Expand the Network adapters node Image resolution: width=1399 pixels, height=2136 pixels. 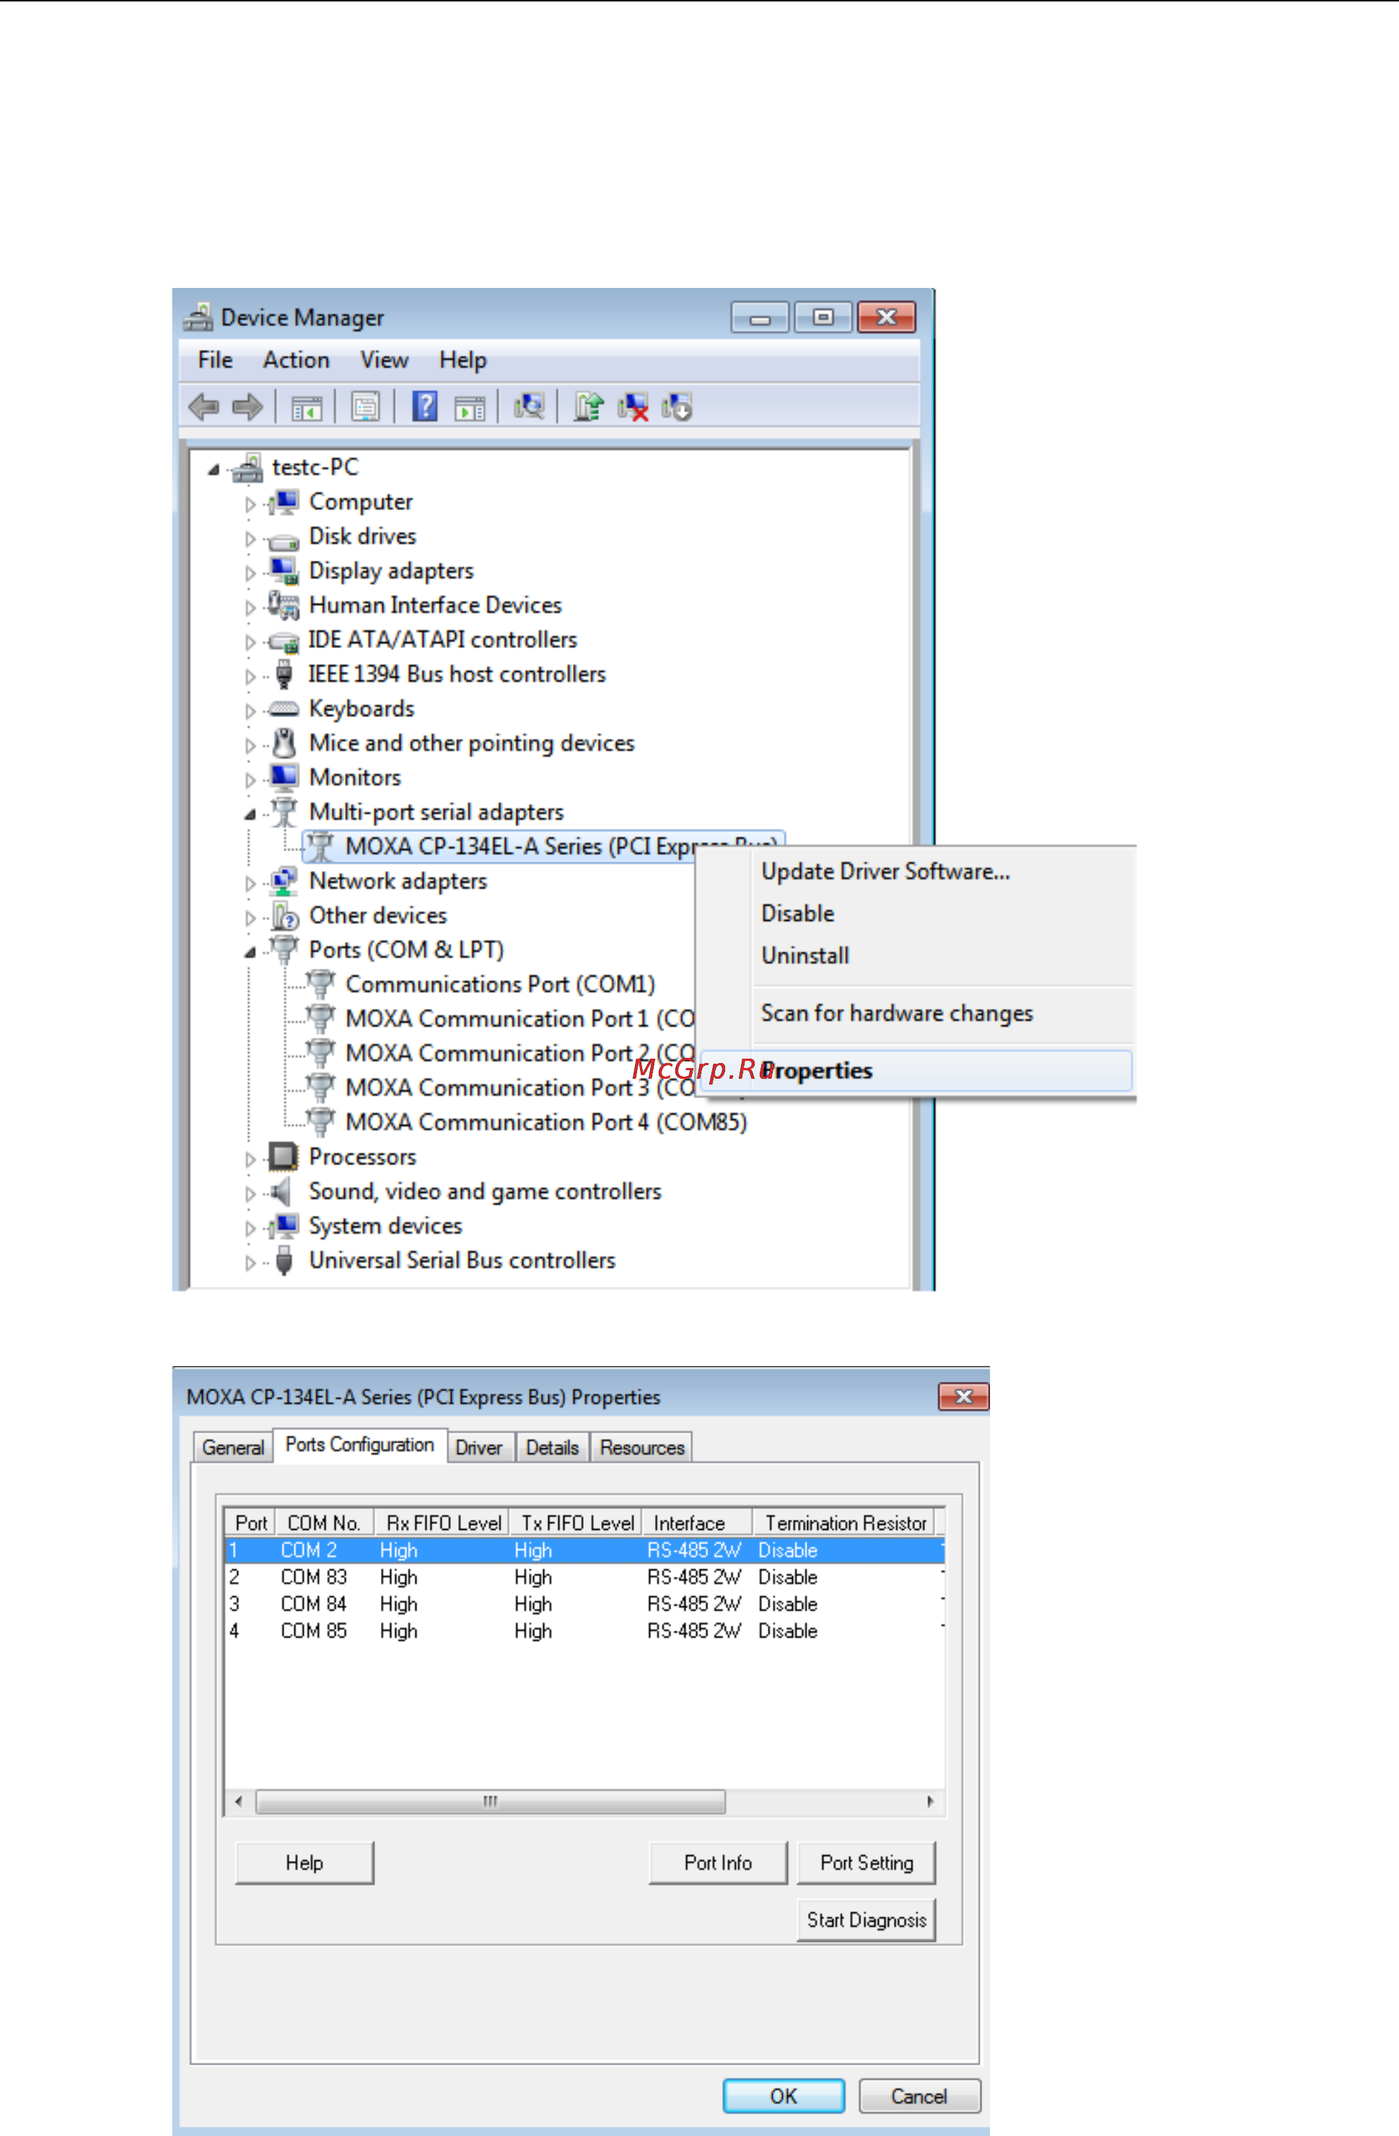[250, 883]
